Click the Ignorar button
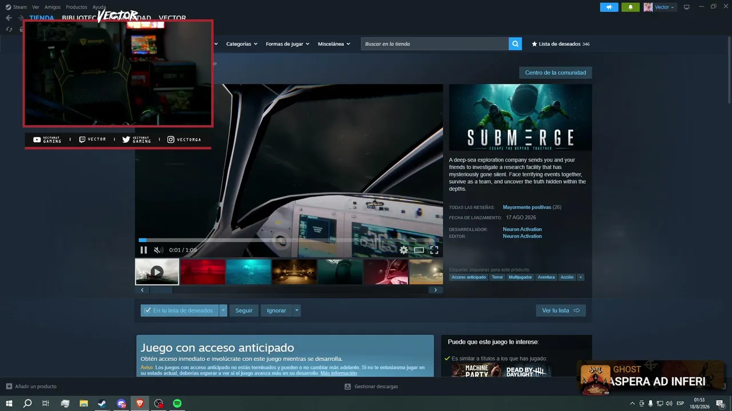 (276, 311)
